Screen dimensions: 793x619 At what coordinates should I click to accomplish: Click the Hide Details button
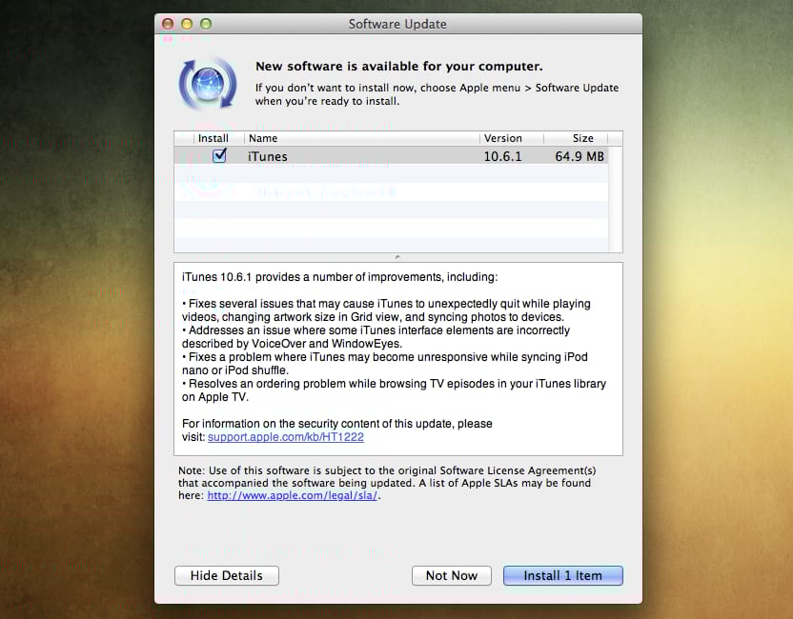(x=227, y=575)
